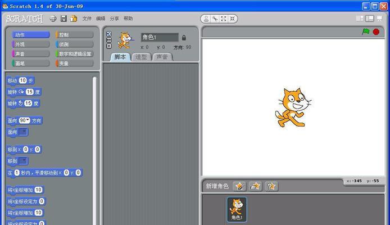Select the 声音 block category
Screen dimensions: 390x225
point(31,54)
